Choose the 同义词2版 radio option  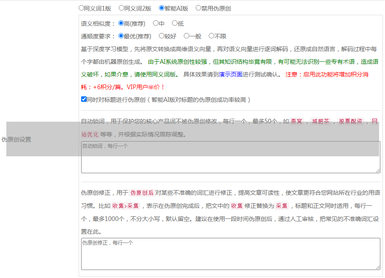[x=121, y=8]
